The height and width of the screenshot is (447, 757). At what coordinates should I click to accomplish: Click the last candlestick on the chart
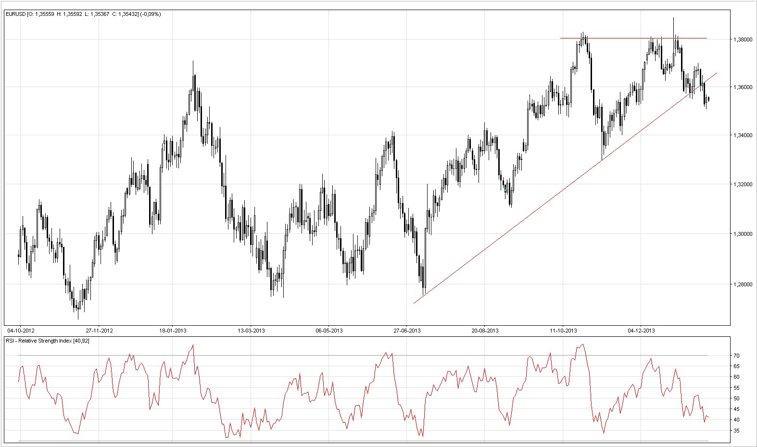(x=708, y=99)
